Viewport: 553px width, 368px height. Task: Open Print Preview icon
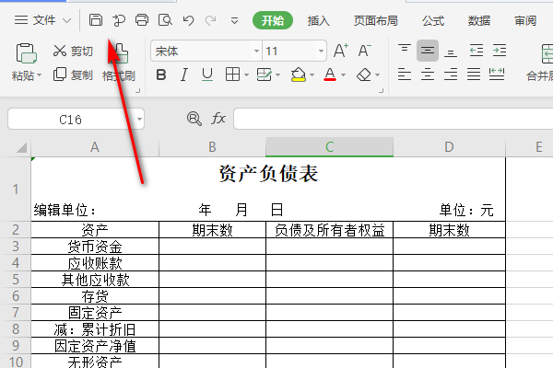pyautogui.click(x=165, y=19)
